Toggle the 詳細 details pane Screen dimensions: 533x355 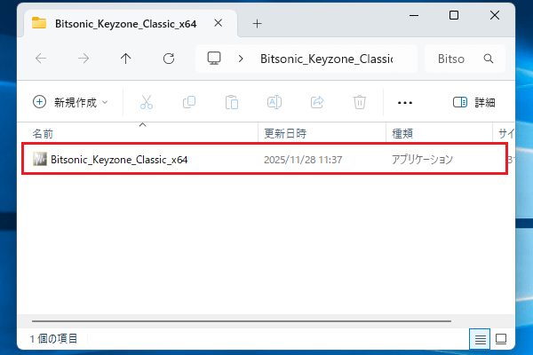tap(473, 102)
